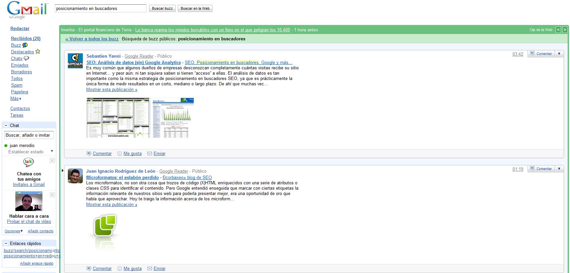Click the star icon beside Destacados
The height and width of the screenshot is (273, 570).
38,51
